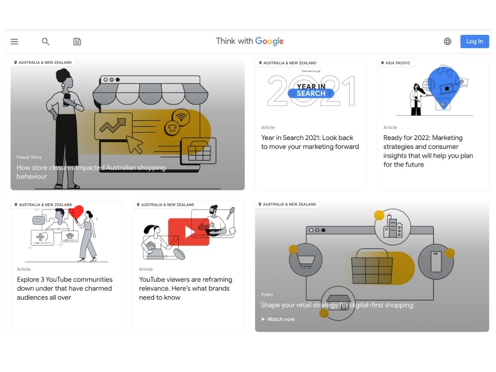Click the Article label on YouTube viewers card
496x372 pixels.
coord(146,269)
